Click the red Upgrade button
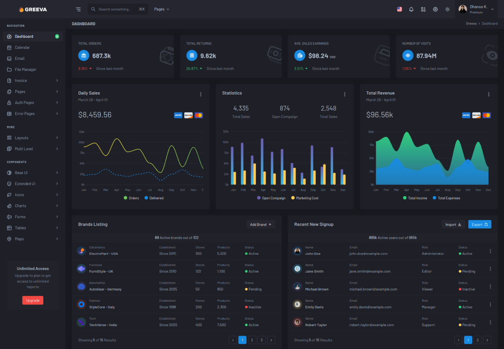This screenshot has height=349, width=504. click(33, 300)
